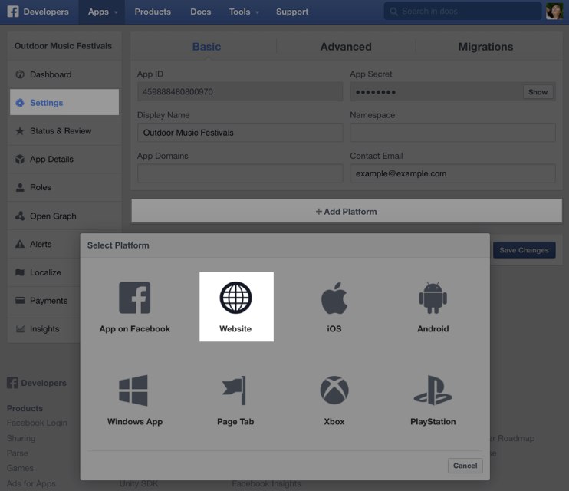Open Facebook Login footer link

(x=37, y=423)
